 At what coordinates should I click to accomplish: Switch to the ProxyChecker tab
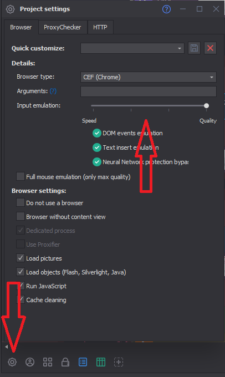(x=62, y=27)
